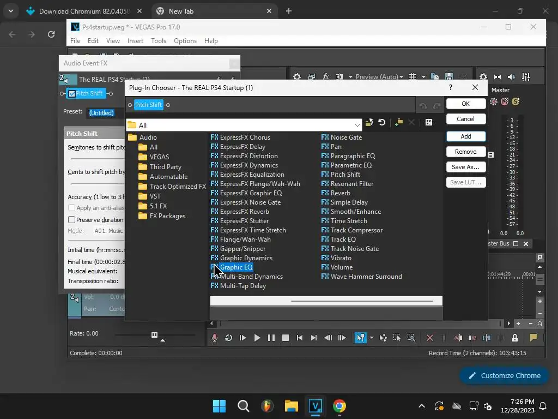Screen dimensions: 558x419
Task: Open the overlays grid dropdown arrow
Action: pos(423,77)
